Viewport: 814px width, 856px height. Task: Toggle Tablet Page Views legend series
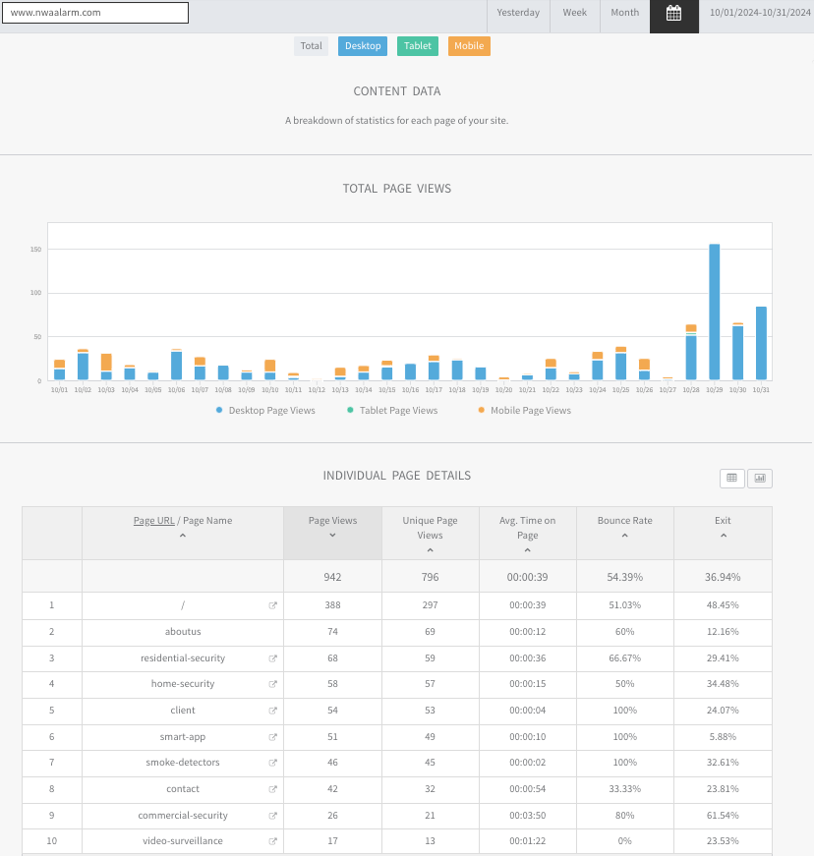pyautogui.click(x=392, y=411)
